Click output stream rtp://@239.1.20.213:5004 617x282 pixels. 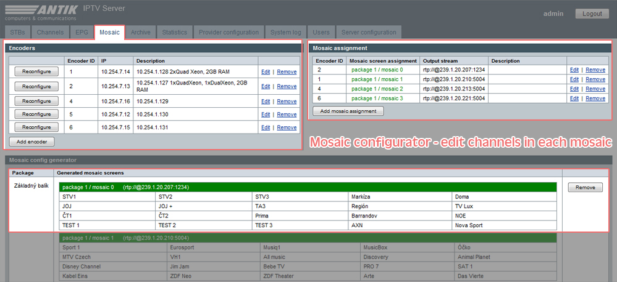pos(454,89)
